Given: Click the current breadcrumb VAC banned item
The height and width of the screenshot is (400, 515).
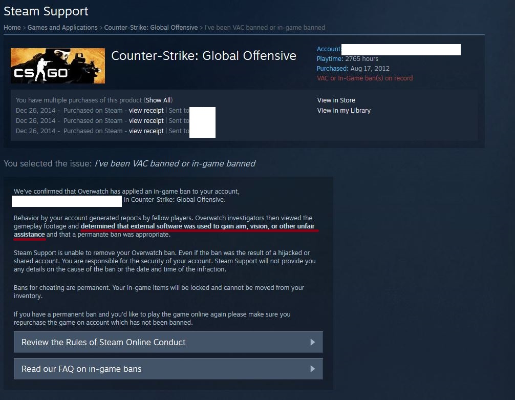Looking at the screenshot, I should coord(265,28).
